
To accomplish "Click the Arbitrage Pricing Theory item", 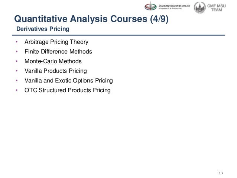I will [x=56, y=42].
